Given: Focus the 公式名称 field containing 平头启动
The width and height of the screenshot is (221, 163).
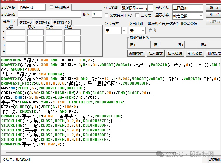Looking at the screenshot, I should click(x=32, y=7).
